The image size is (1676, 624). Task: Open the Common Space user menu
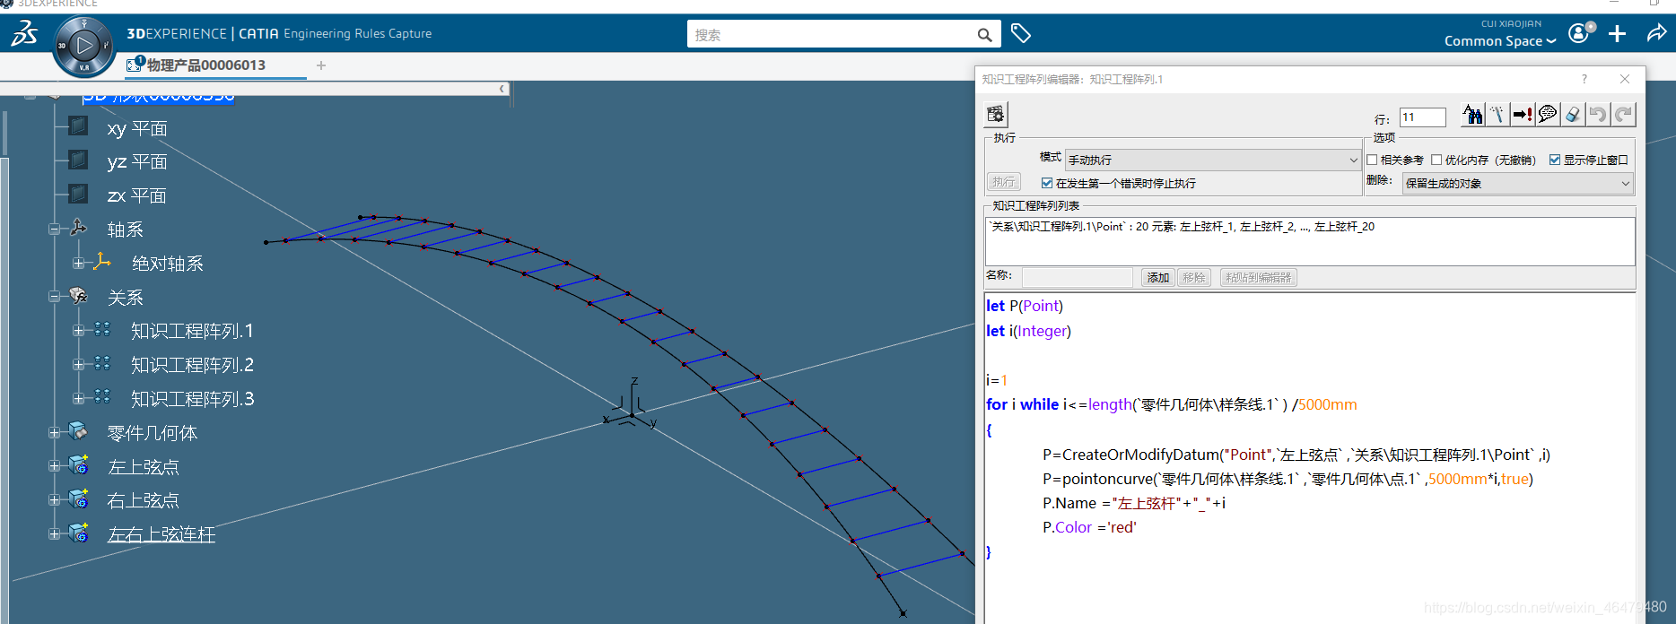1499,41
